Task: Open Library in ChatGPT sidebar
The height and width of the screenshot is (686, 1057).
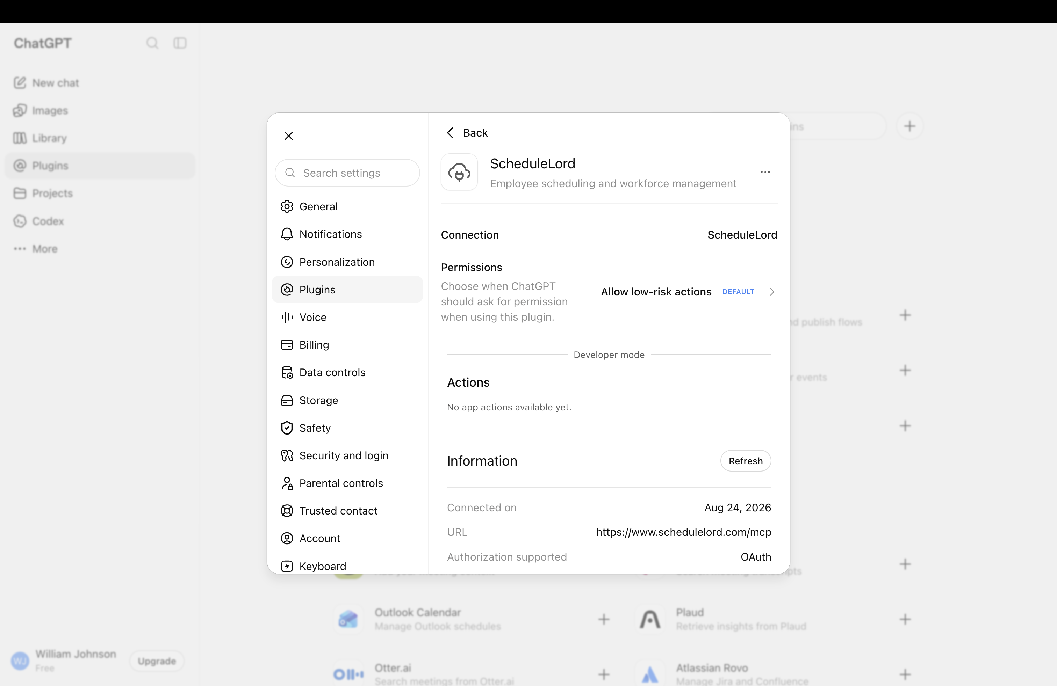Action: [100, 138]
